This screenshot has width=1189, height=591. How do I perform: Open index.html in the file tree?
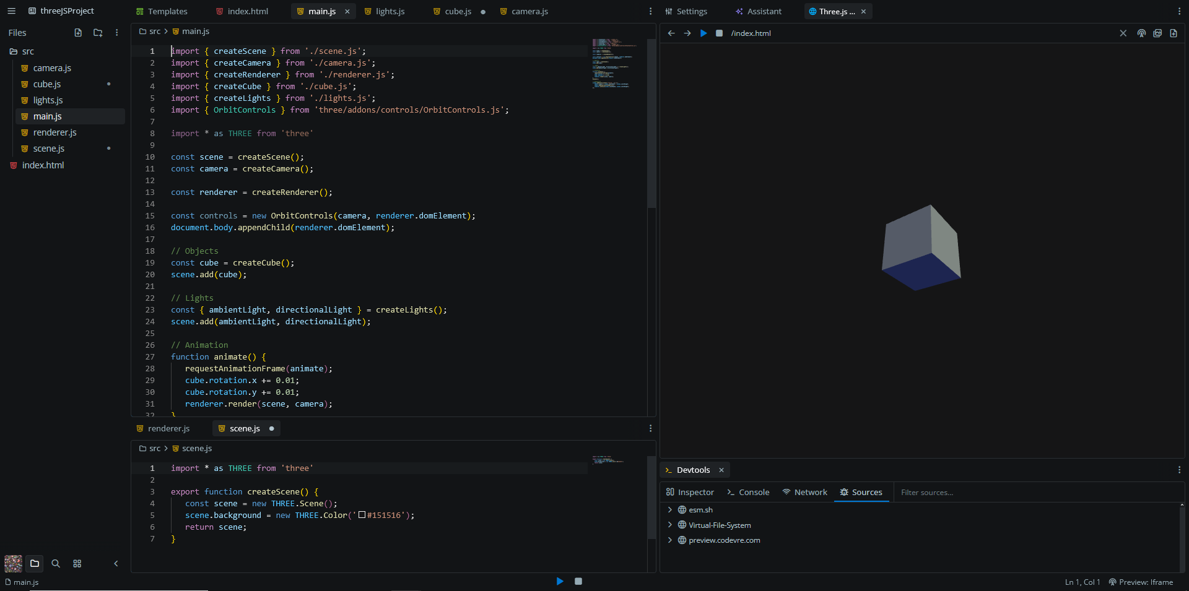43,165
